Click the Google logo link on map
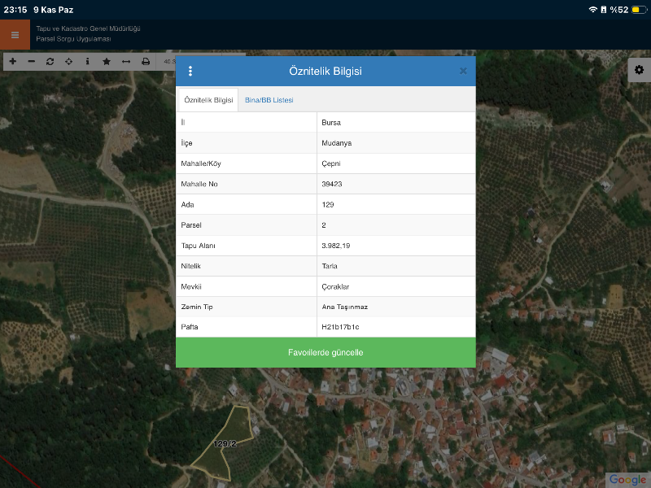The width and height of the screenshot is (651, 488). (627, 480)
